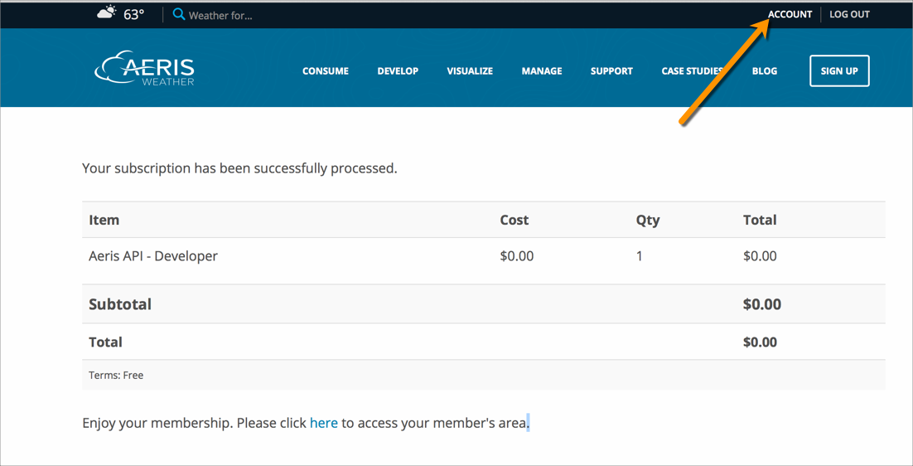Screen dimensions: 913x466
Task: Click the 63° temperature reading
Action: (134, 14)
